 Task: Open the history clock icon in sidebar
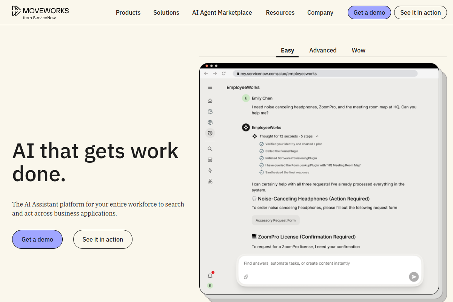coord(210,133)
